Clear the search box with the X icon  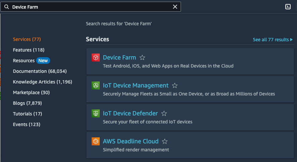click(175, 7)
